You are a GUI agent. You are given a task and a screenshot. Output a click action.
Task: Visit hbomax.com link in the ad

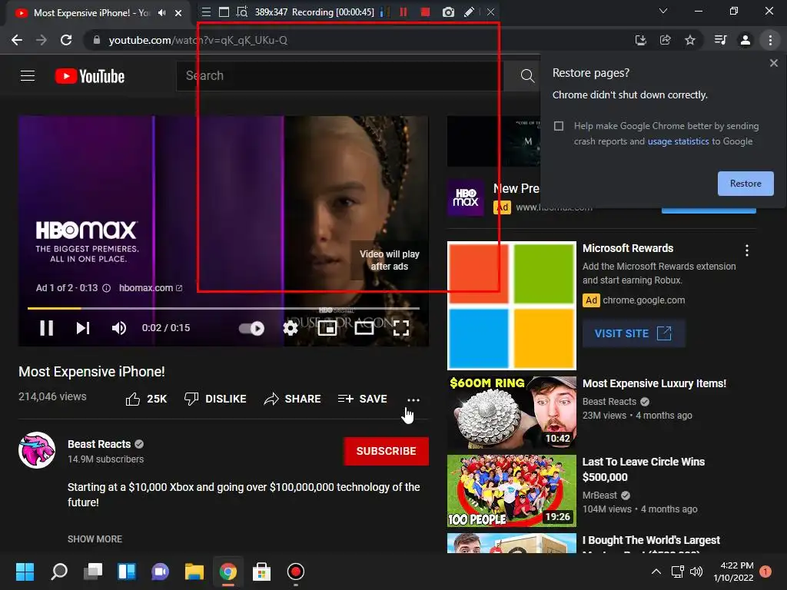(x=151, y=288)
